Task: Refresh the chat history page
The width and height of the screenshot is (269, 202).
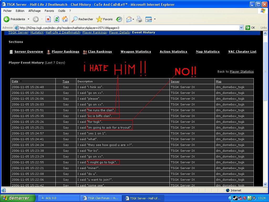Action: [x=57, y=19]
